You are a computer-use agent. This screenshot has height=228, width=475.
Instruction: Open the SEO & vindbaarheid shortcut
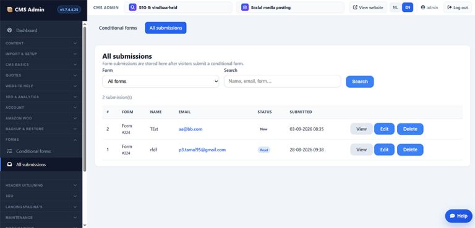178,7
